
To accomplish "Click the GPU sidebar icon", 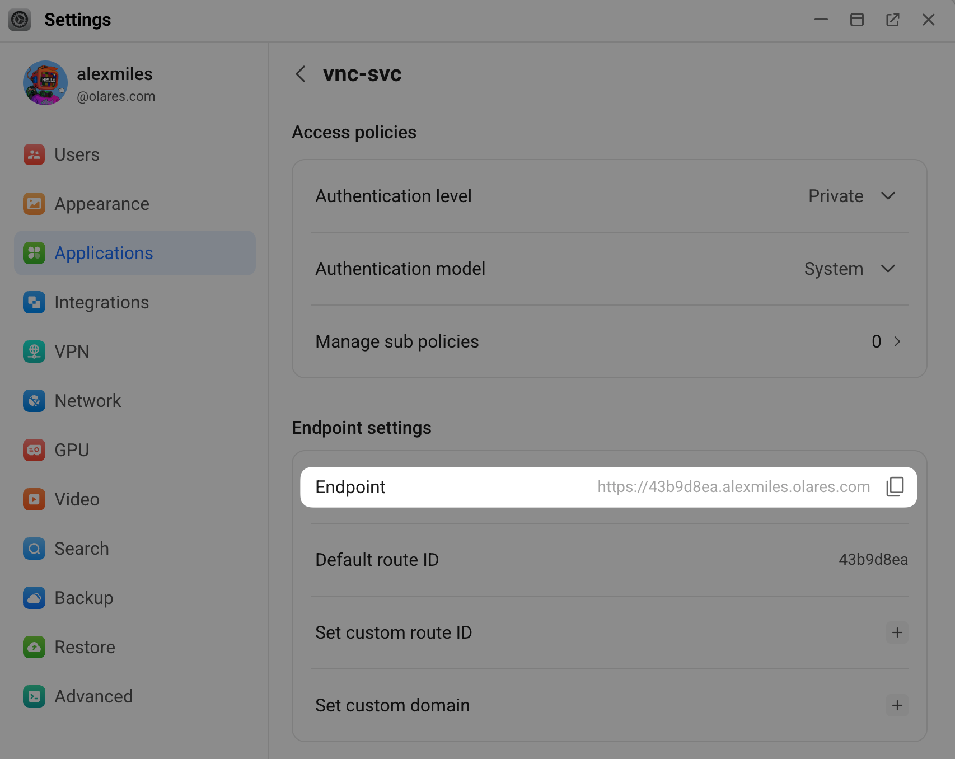I will [34, 450].
